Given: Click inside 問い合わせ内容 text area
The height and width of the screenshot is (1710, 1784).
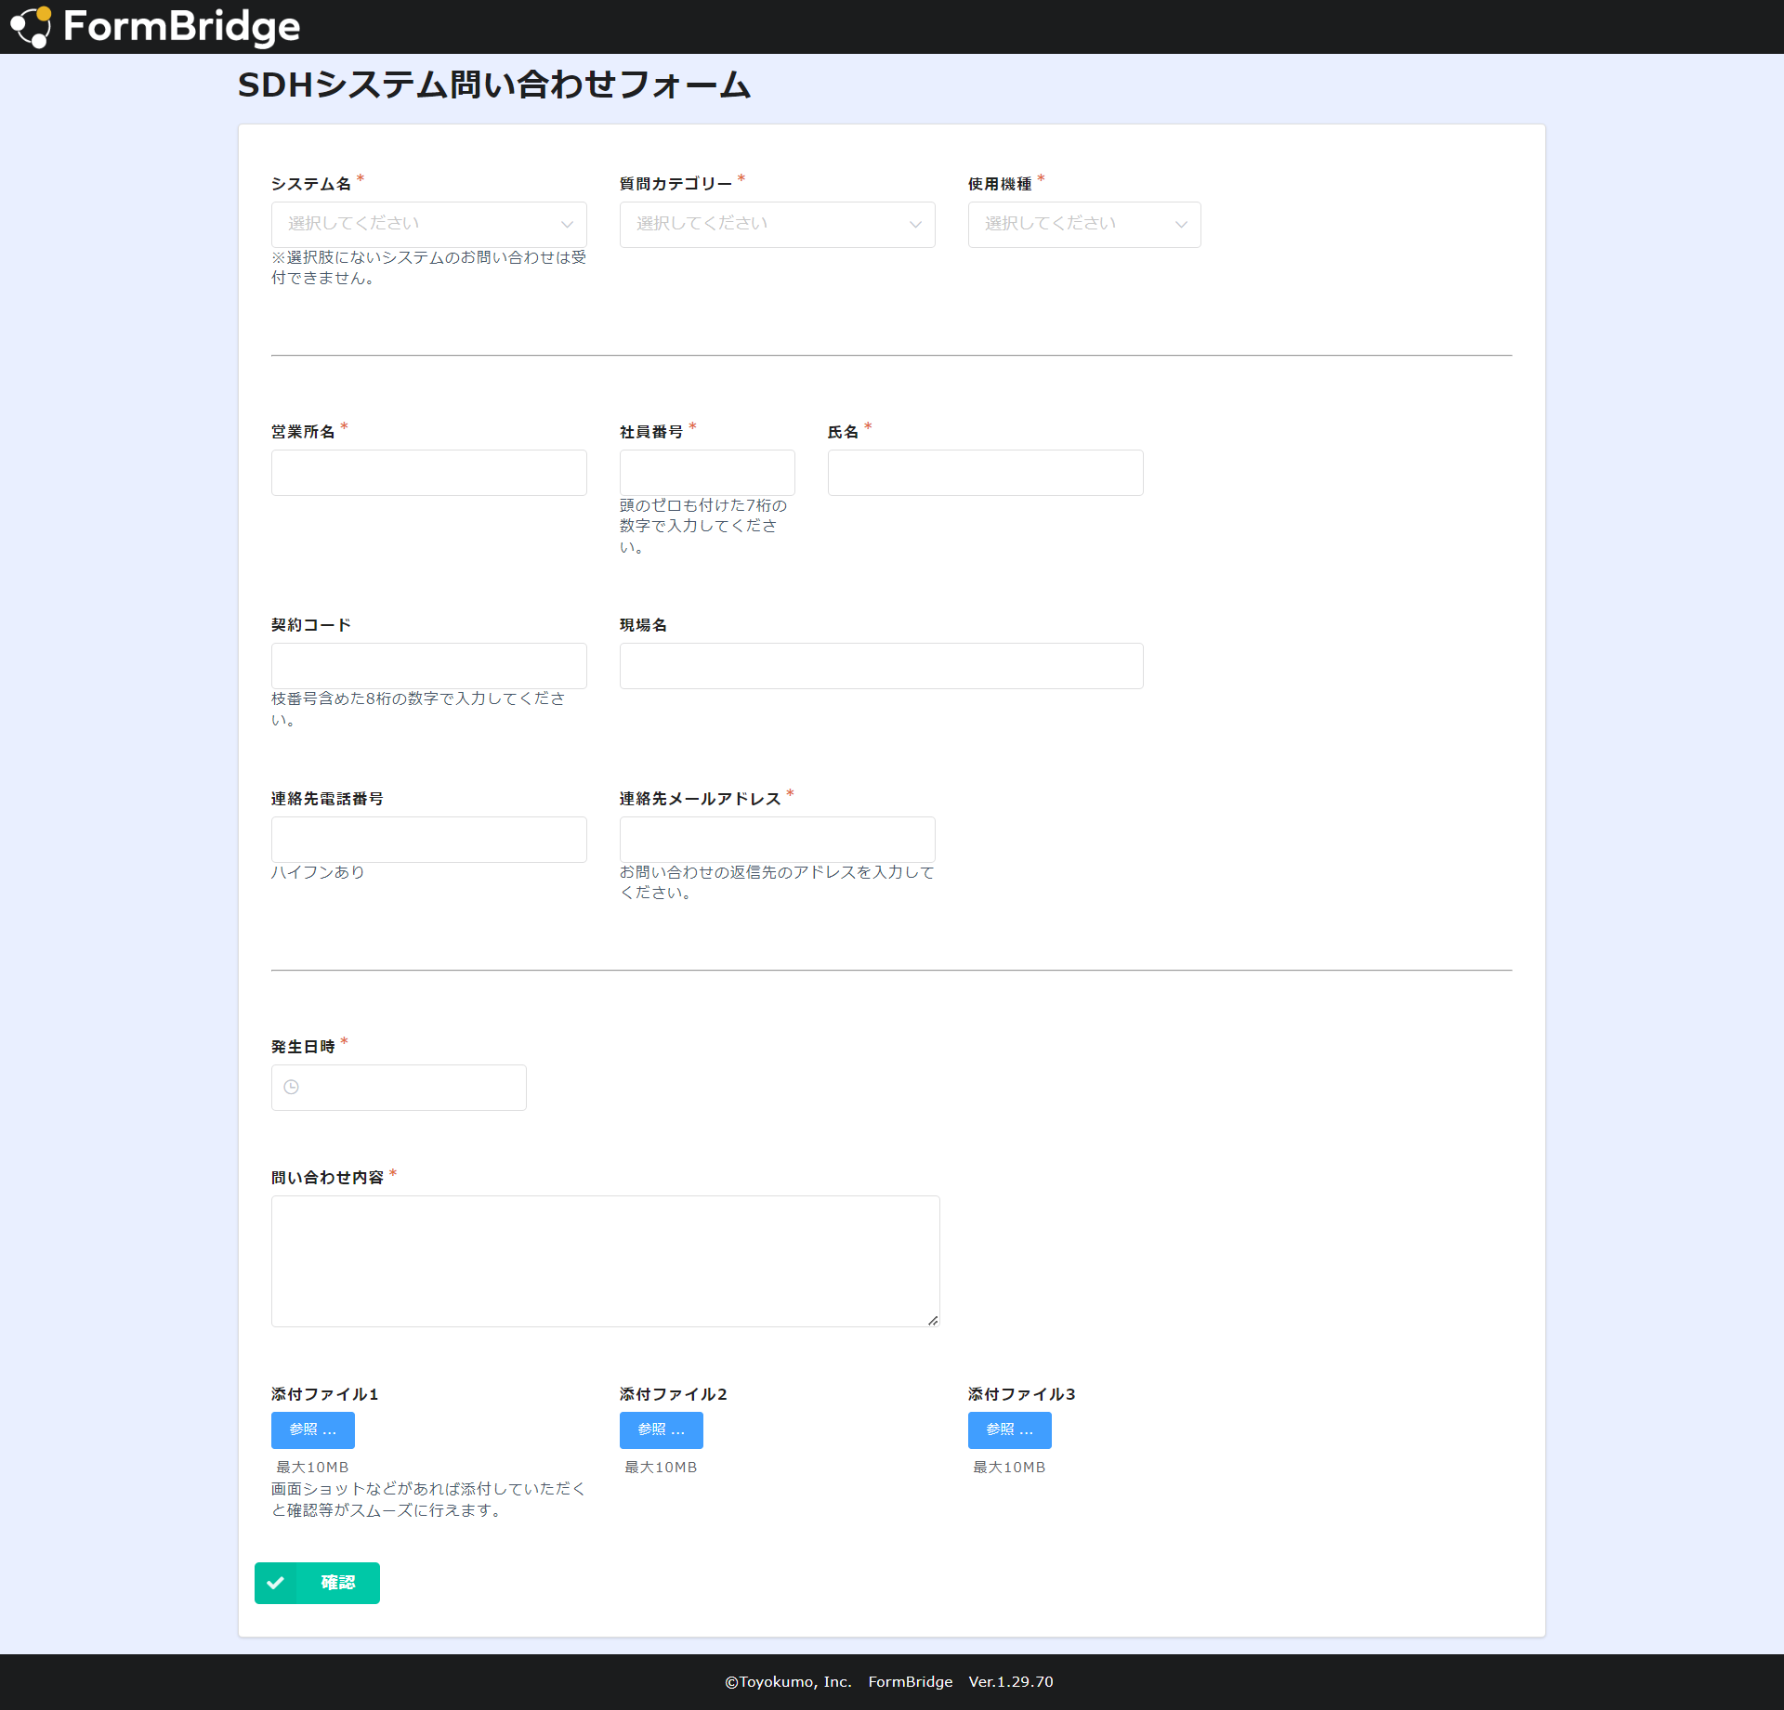Looking at the screenshot, I should coord(605,1260).
